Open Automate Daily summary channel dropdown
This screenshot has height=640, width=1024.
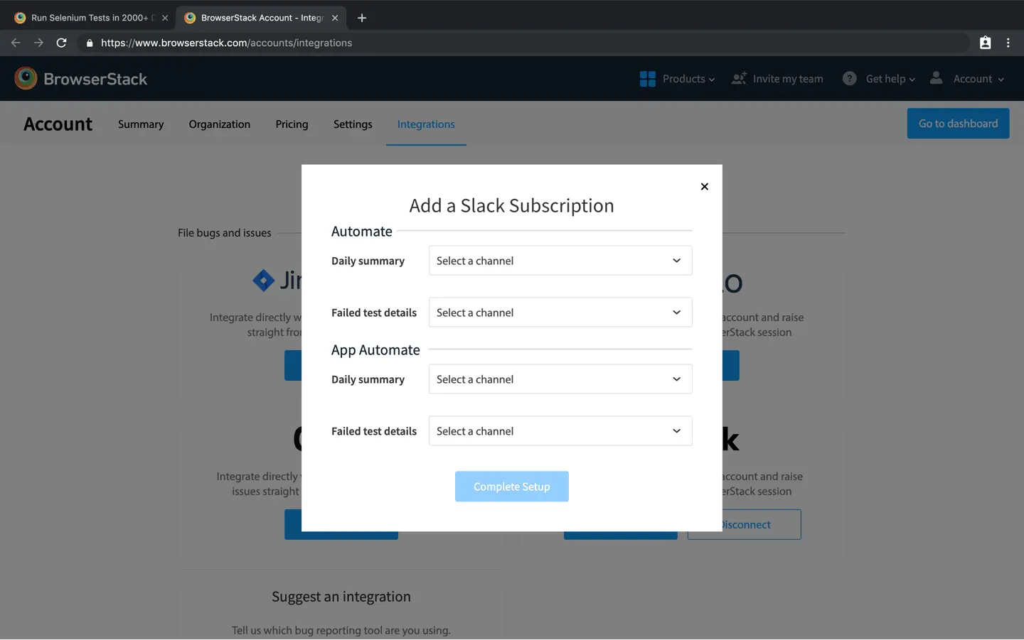(560, 261)
